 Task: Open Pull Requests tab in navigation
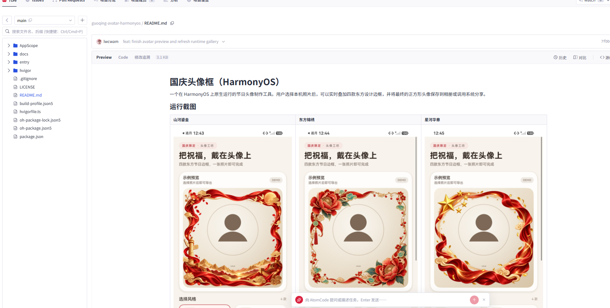(69, 1)
